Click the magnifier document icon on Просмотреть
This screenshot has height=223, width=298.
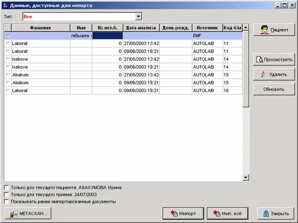coord(259,59)
